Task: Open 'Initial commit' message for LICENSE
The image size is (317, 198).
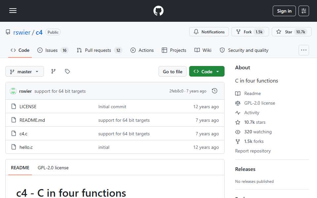Action: pos(112,107)
